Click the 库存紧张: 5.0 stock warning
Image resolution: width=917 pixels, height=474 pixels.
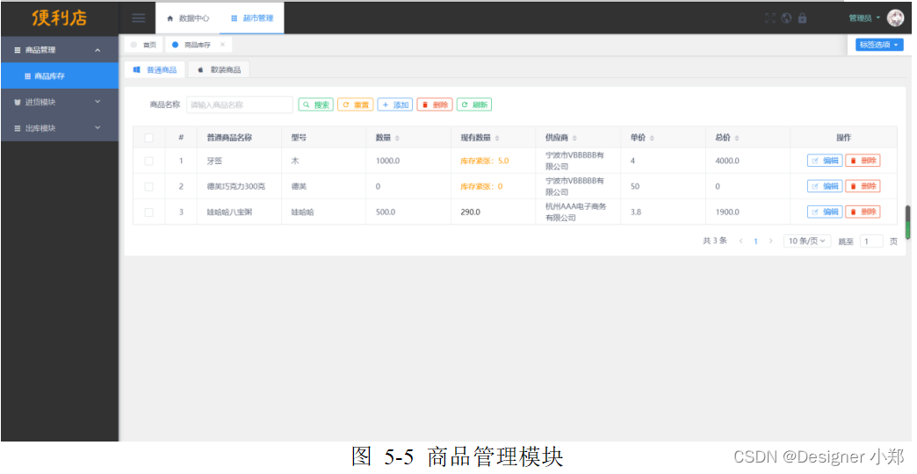click(485, 161)
